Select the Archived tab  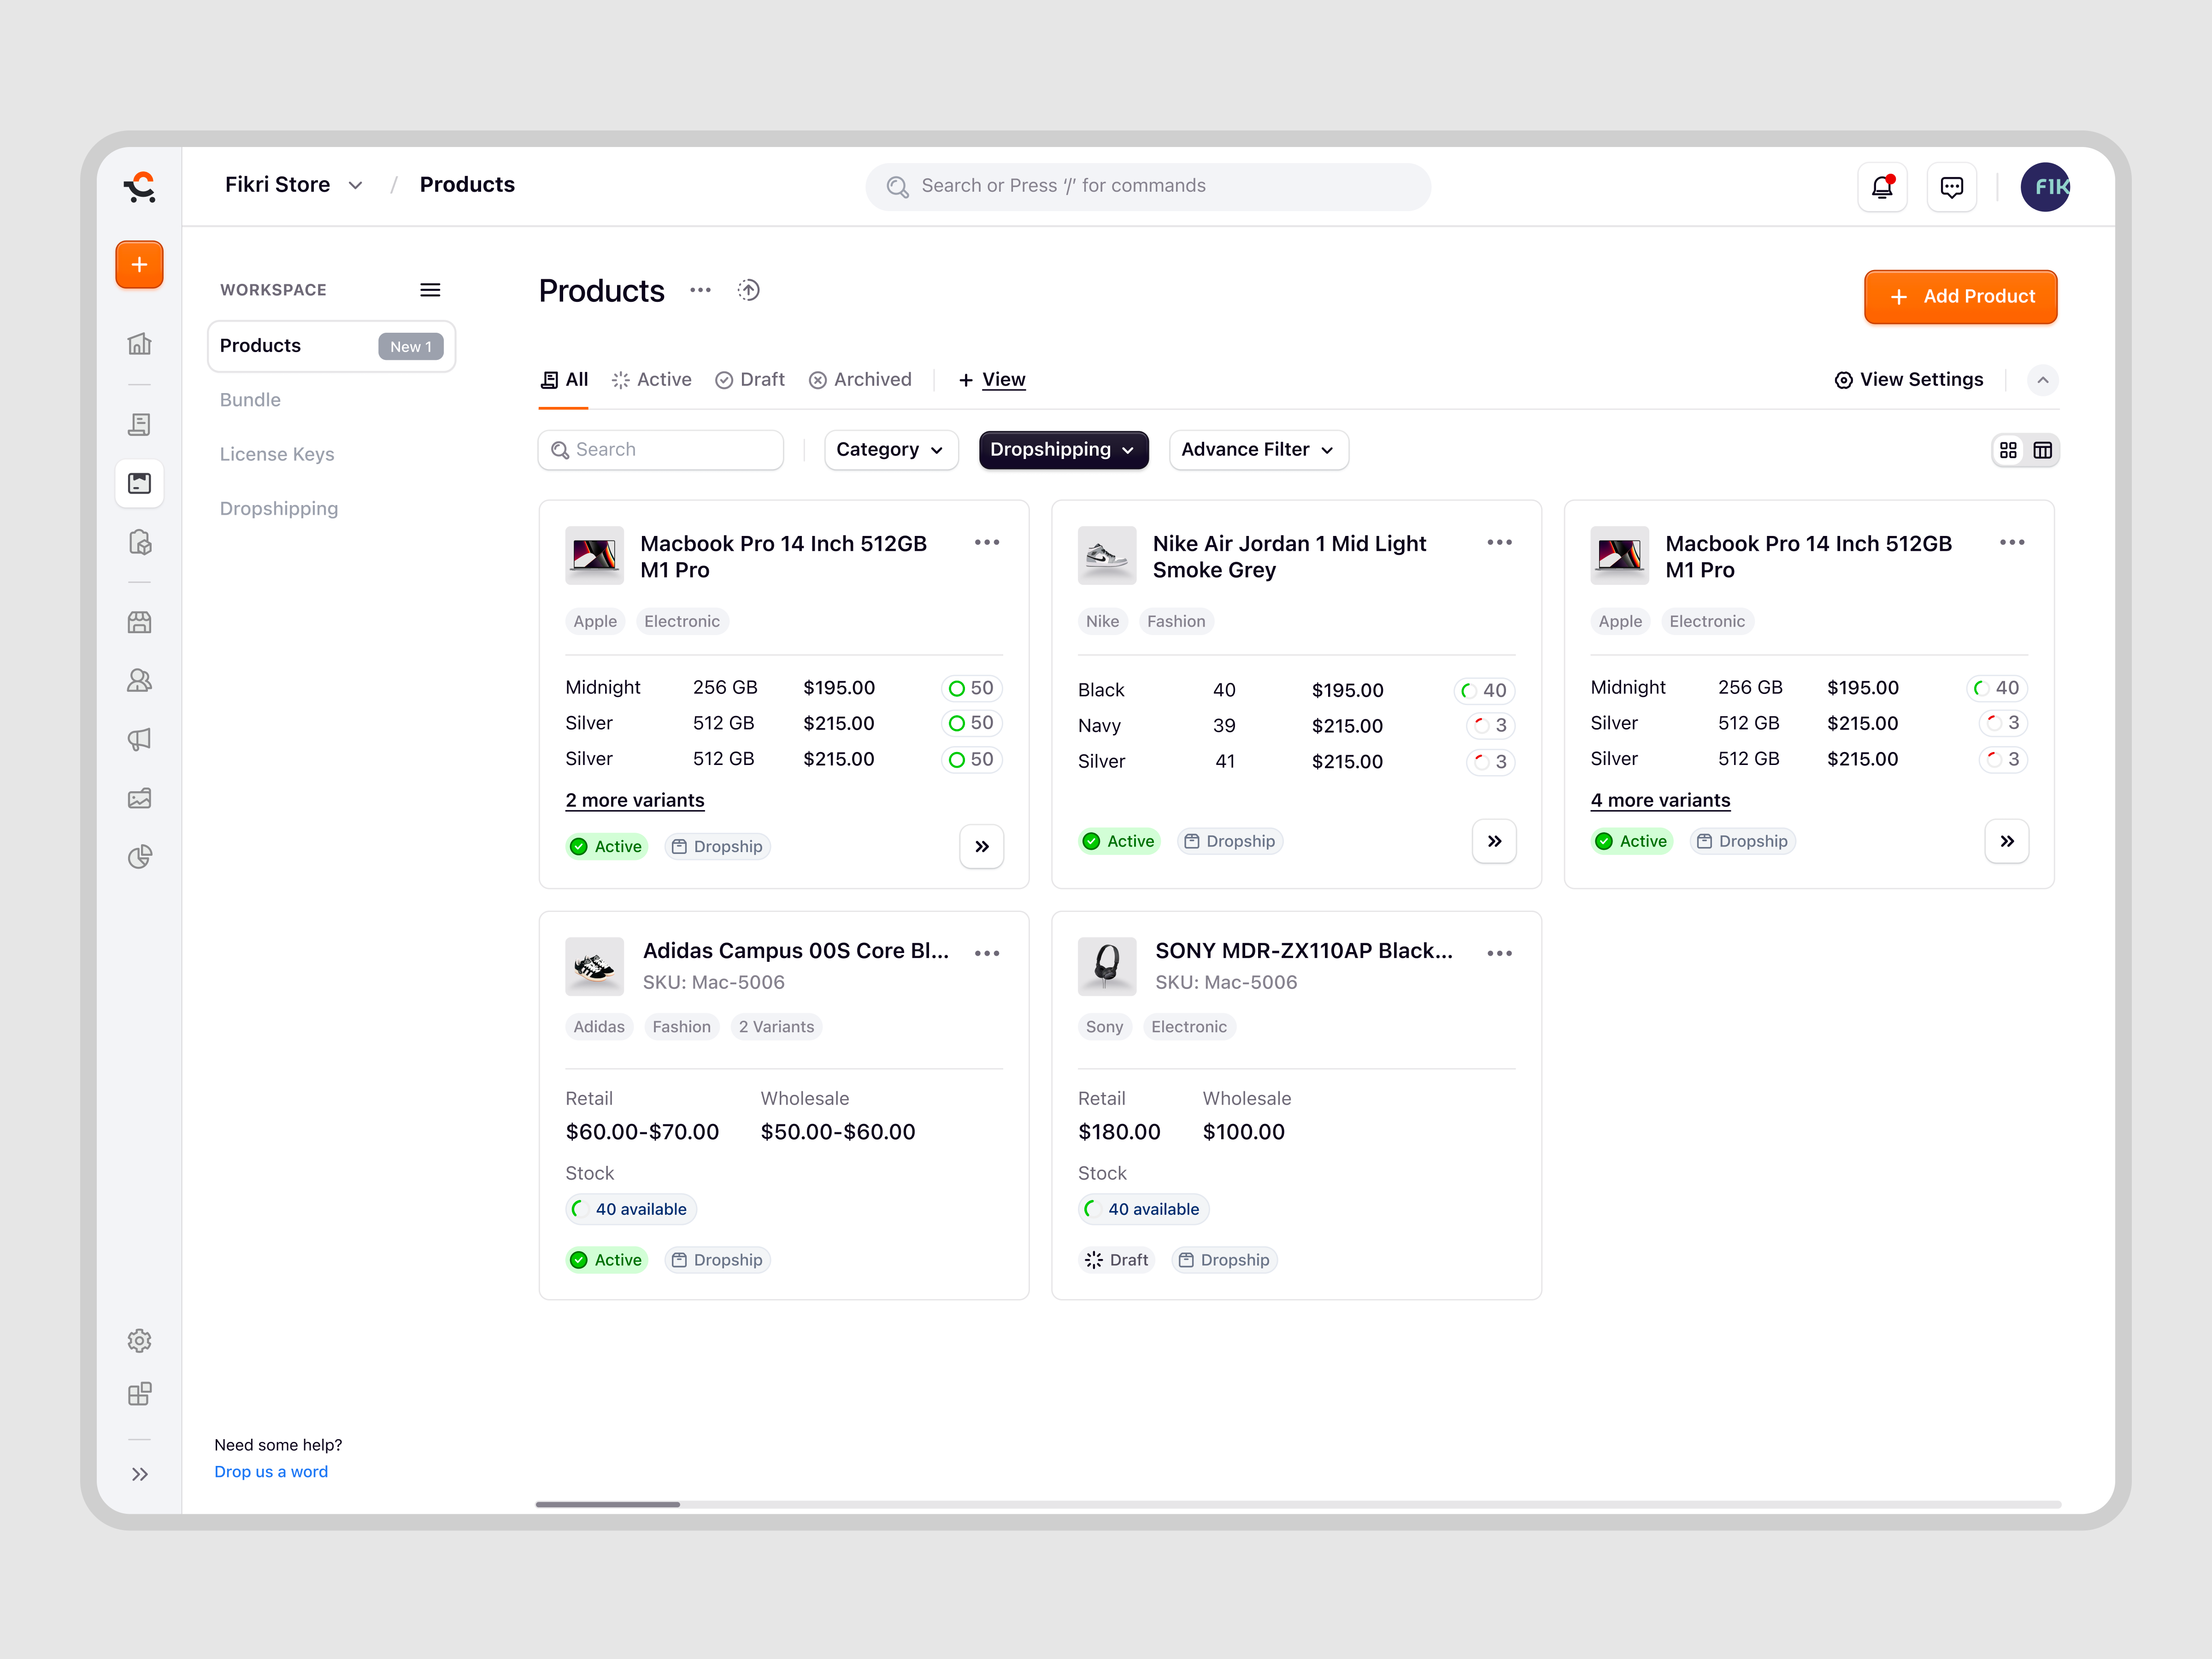point(860,380)
